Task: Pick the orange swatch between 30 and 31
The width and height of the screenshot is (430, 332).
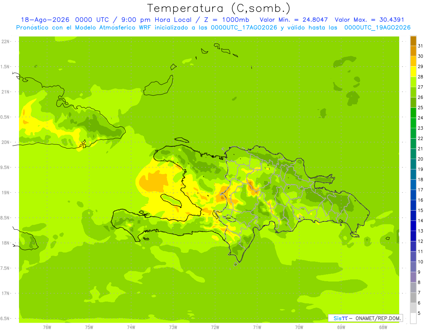Action: tap(413, 51)
